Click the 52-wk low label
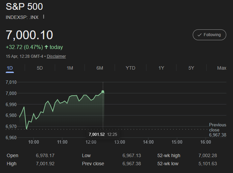Viewport: 233px width, 173px height. click(168, 164)
